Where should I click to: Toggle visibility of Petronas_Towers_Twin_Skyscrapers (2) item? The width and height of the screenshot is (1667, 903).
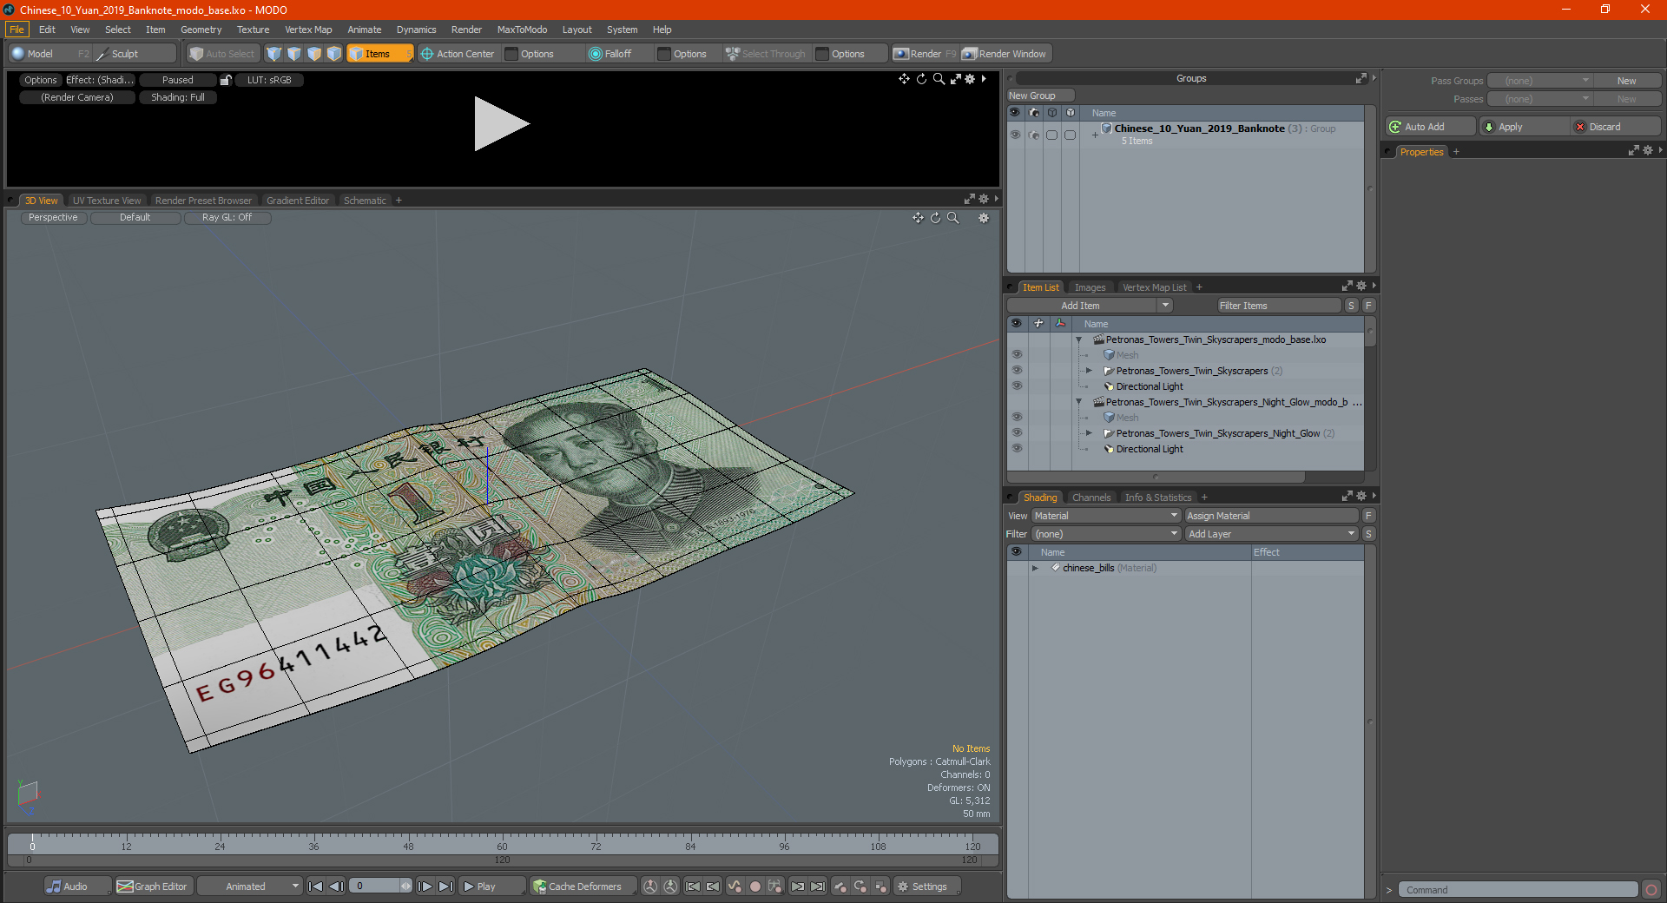[x=1017, y=371]
